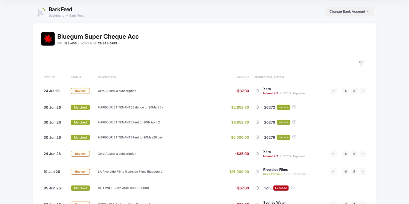The width and height of the screenshot is (409, 204).
Task: Approve the 24 Jul Xero $37.00 transaction
Action: (333, 91)
